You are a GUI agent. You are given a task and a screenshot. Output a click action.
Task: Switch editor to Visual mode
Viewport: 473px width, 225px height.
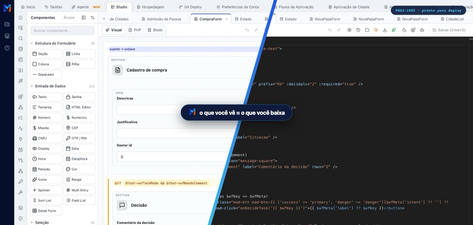(x=113, y=30)
